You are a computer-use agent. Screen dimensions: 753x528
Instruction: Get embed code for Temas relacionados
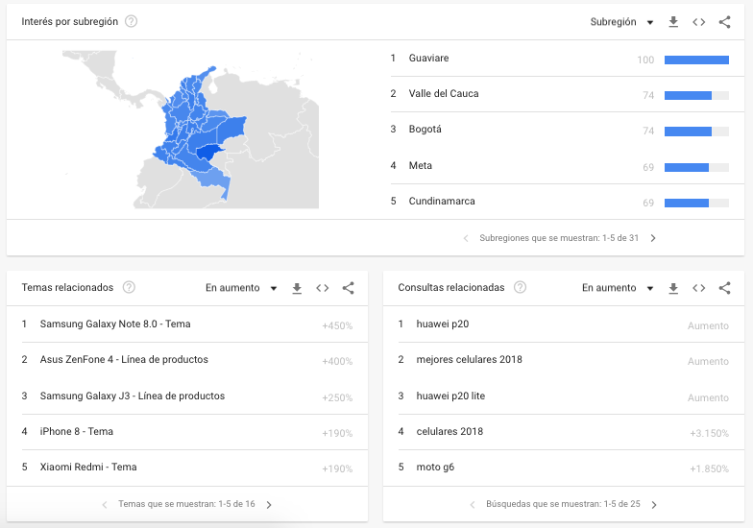coord(323,288)
